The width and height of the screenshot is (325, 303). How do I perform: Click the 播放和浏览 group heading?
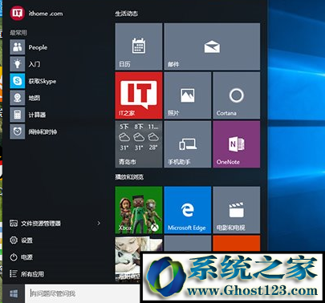point(129,176)
